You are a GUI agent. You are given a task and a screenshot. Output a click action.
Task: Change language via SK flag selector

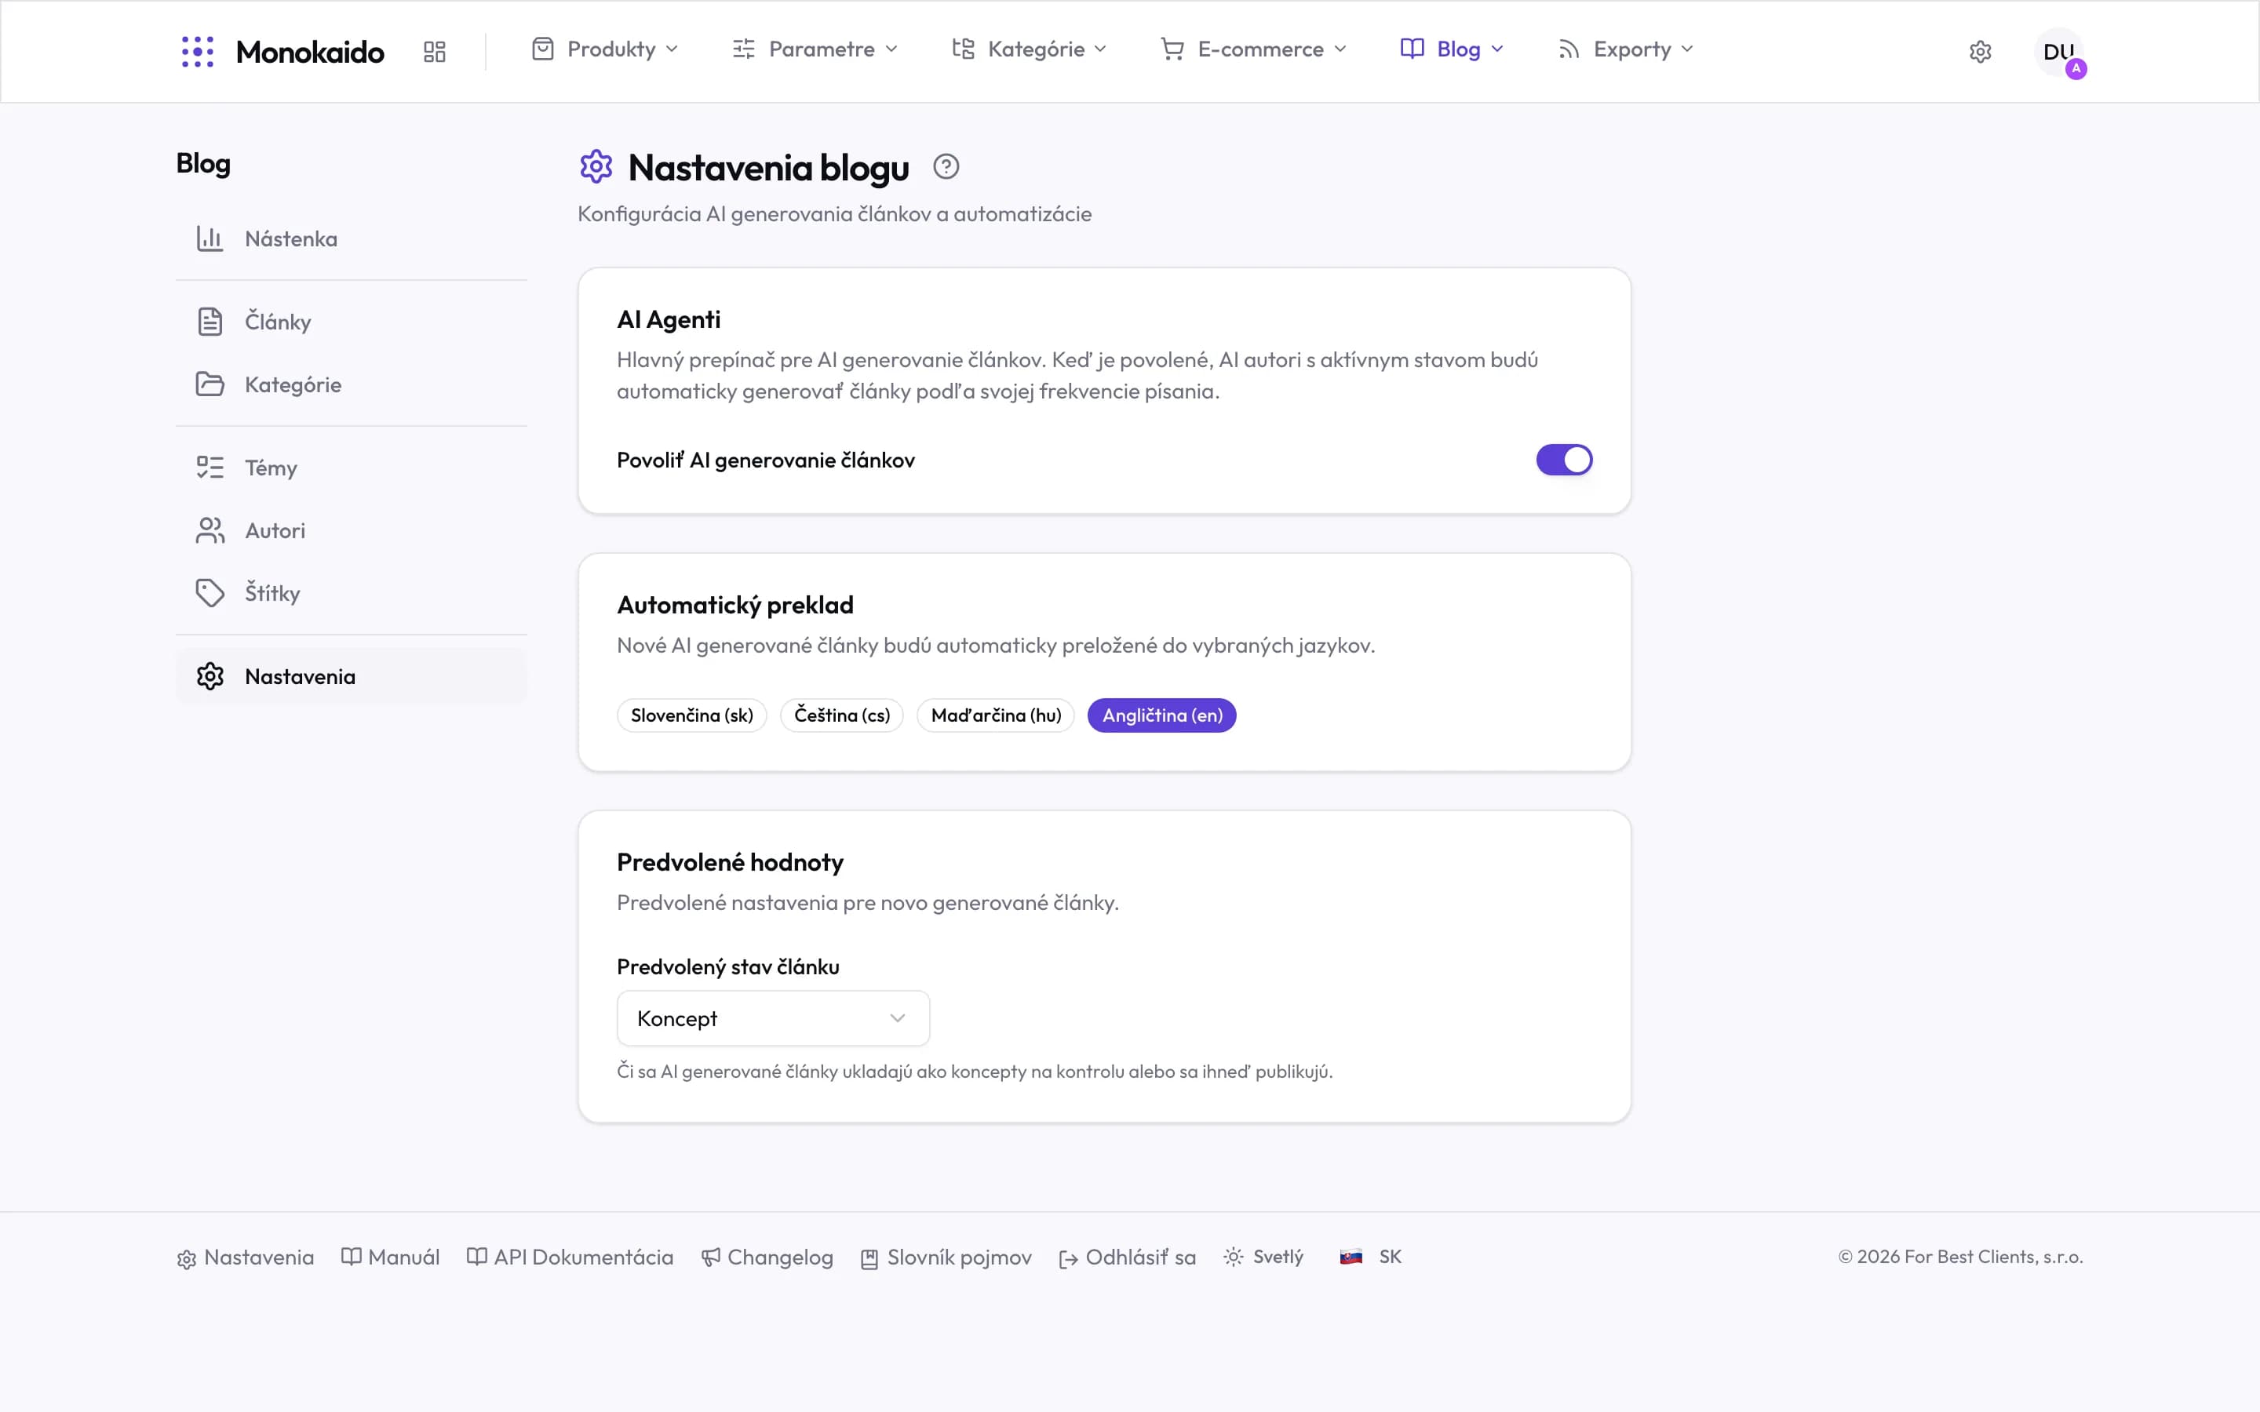(1371, 1257)
